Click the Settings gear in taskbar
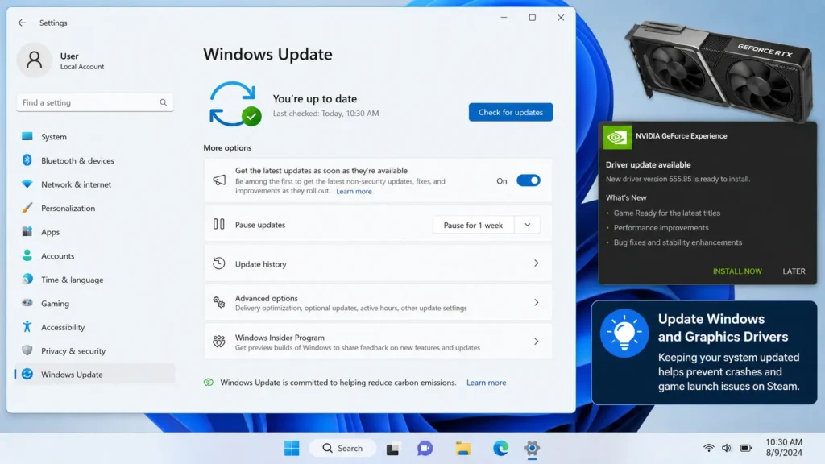The height and width of the screenshot is (464, 825). [x=532, y=448]
